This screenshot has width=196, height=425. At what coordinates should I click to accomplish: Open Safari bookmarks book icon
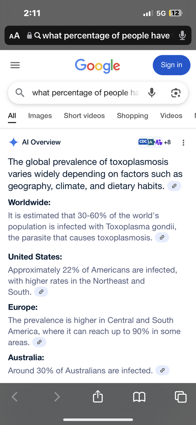(x=140, y=397)
